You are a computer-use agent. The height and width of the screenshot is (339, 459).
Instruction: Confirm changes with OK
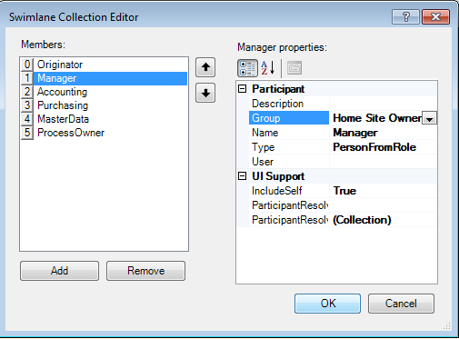(327, 304)
